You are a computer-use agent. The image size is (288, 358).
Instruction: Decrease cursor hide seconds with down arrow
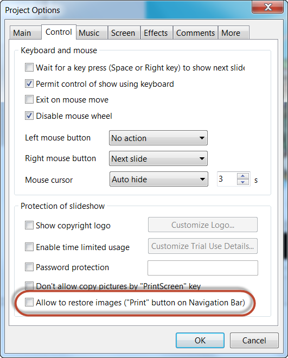coord(243,182)
